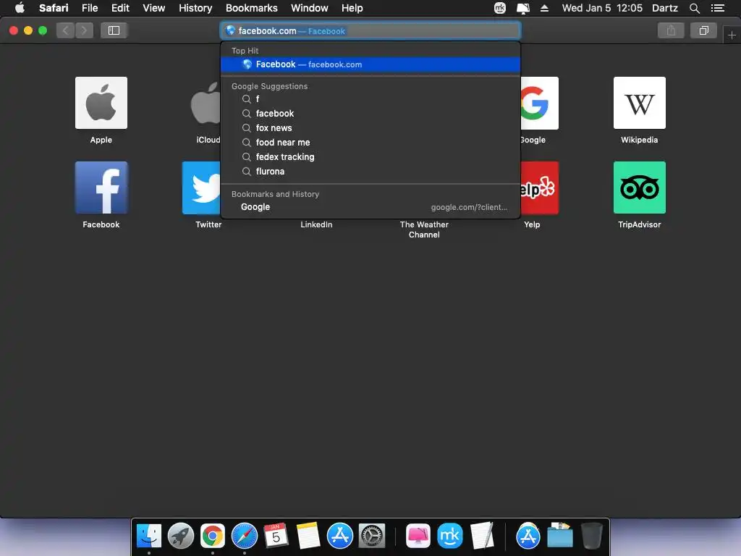Open the Safari menu
The width and height of the screenshot is (741, 556).
[x=54, y=8]
